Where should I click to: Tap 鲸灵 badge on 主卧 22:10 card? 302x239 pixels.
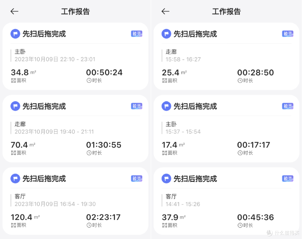pos(136,34)
